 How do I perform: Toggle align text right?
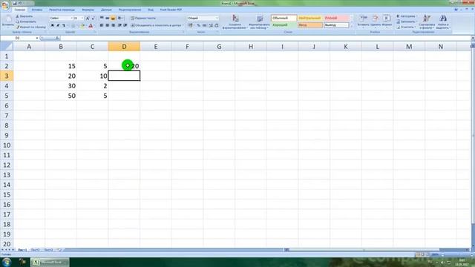point(113,25)
